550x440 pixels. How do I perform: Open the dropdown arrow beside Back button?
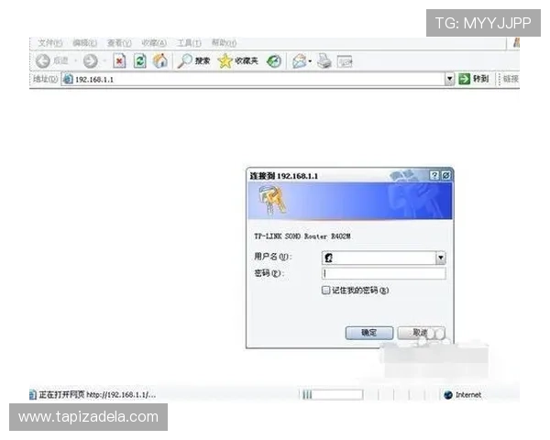click(74, 60)
